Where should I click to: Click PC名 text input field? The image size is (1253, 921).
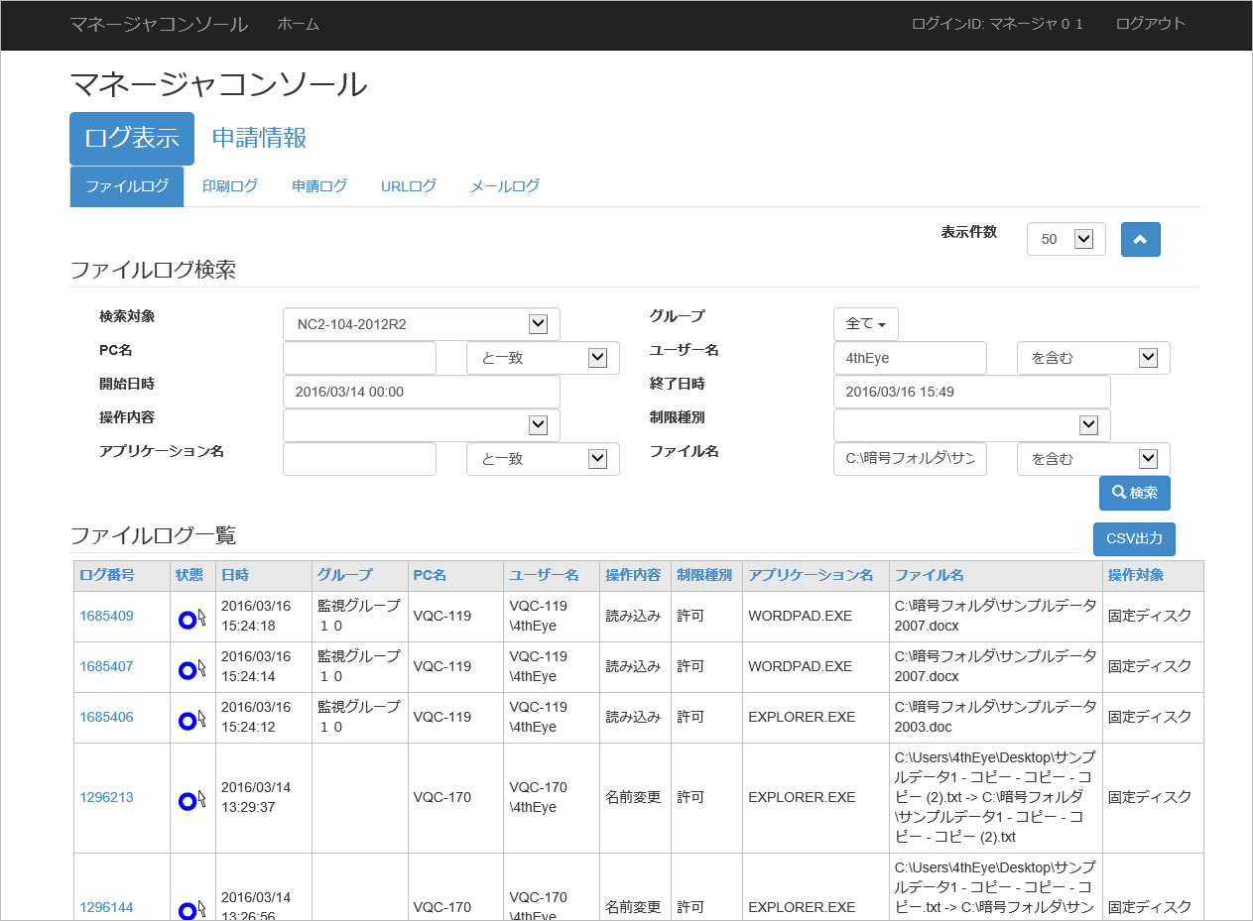(359, 358)
